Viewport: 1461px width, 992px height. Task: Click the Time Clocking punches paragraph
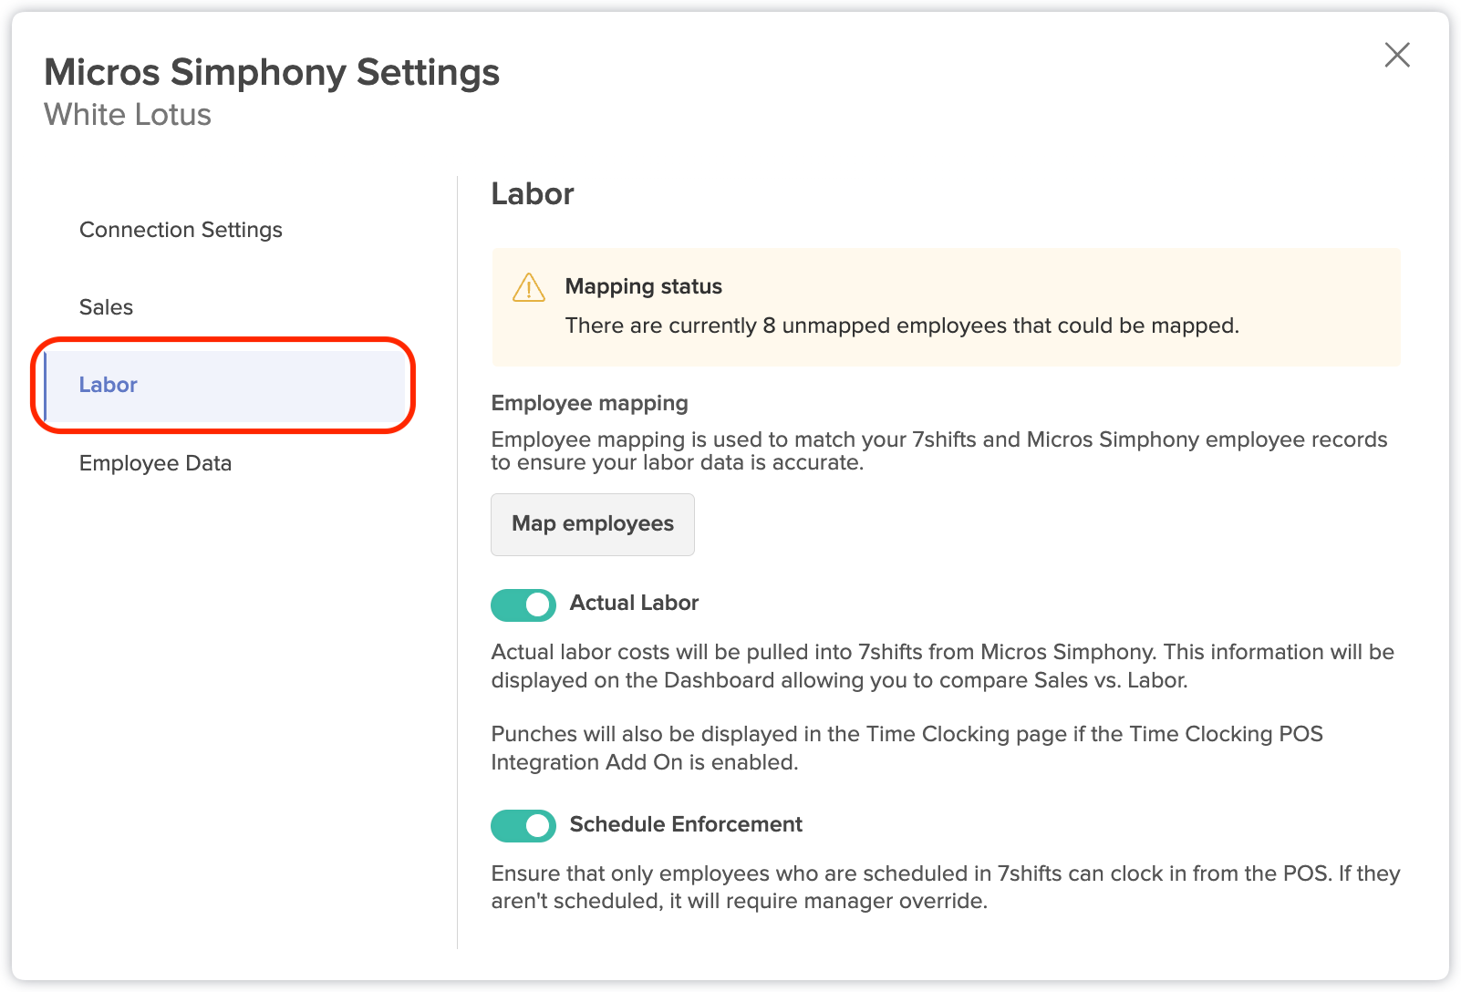point(907,748)
